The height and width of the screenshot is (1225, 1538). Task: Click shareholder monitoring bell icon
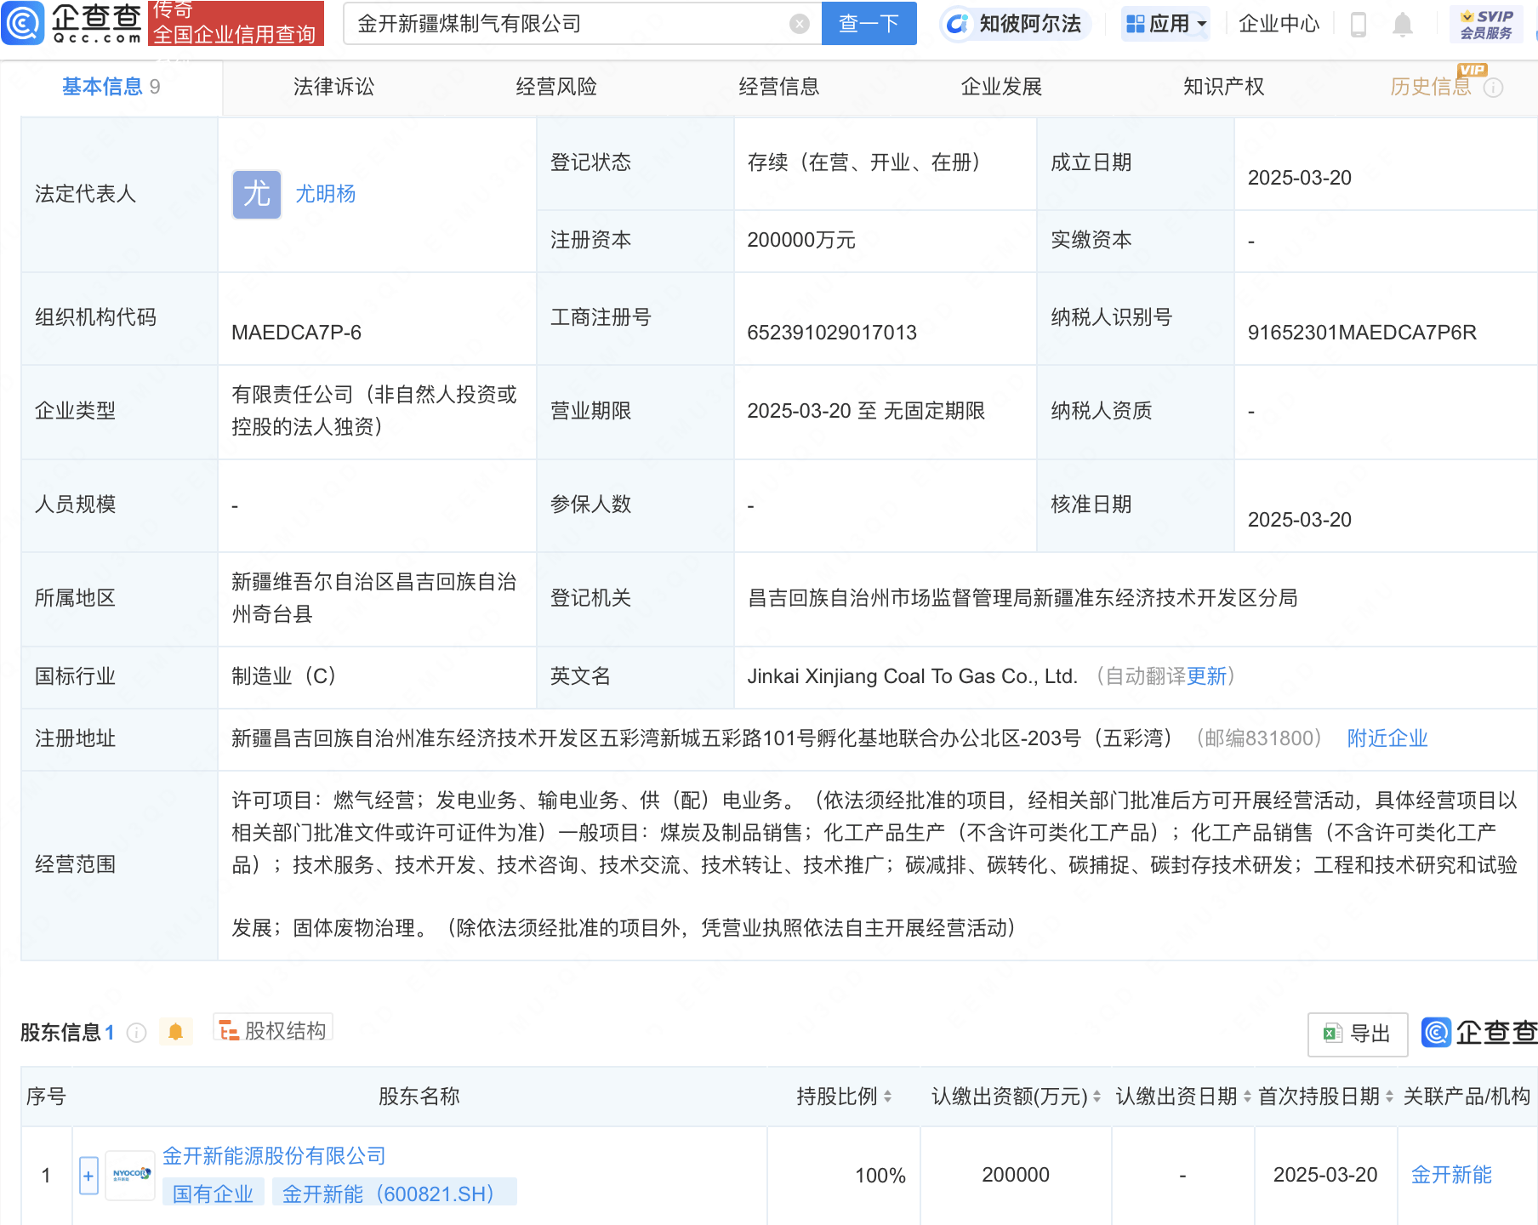click(176, 1032)
